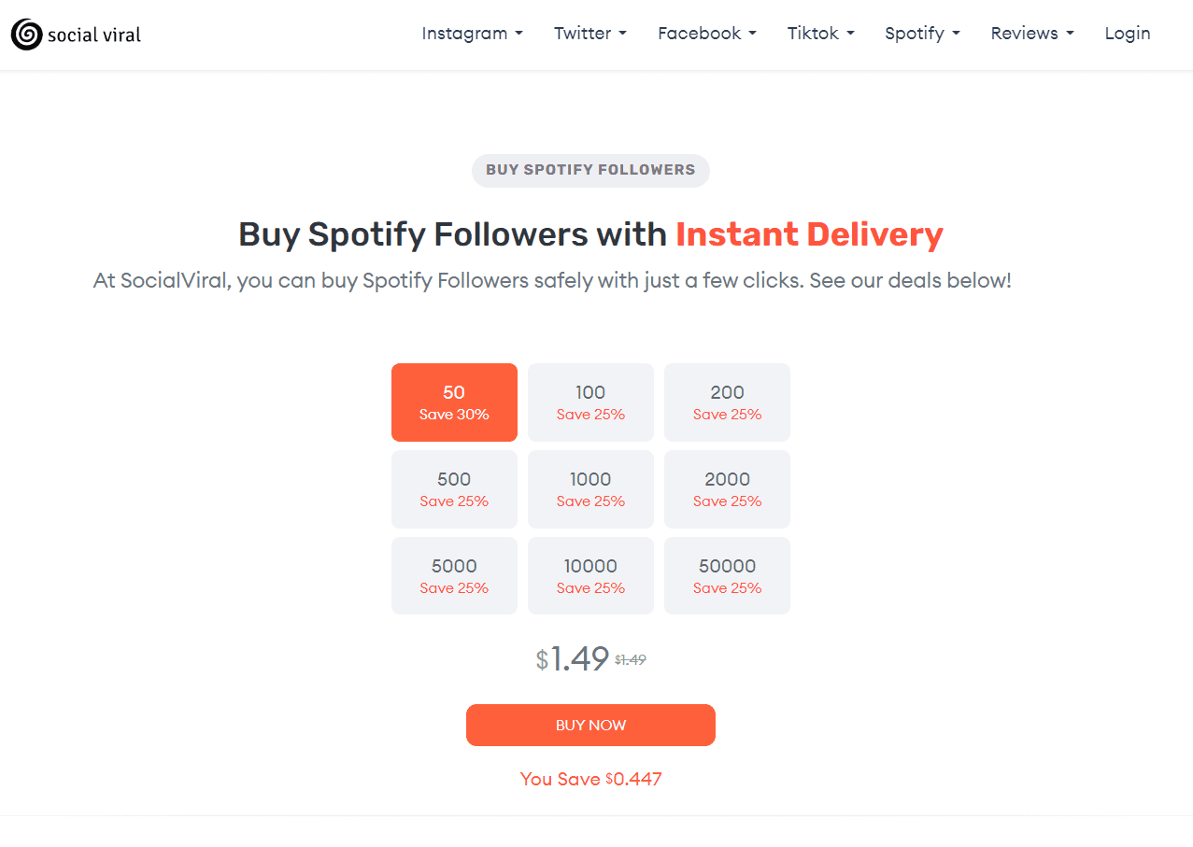
Task: Select the 100 followers package
Action: pyautogui.click(x=590, y=402)
